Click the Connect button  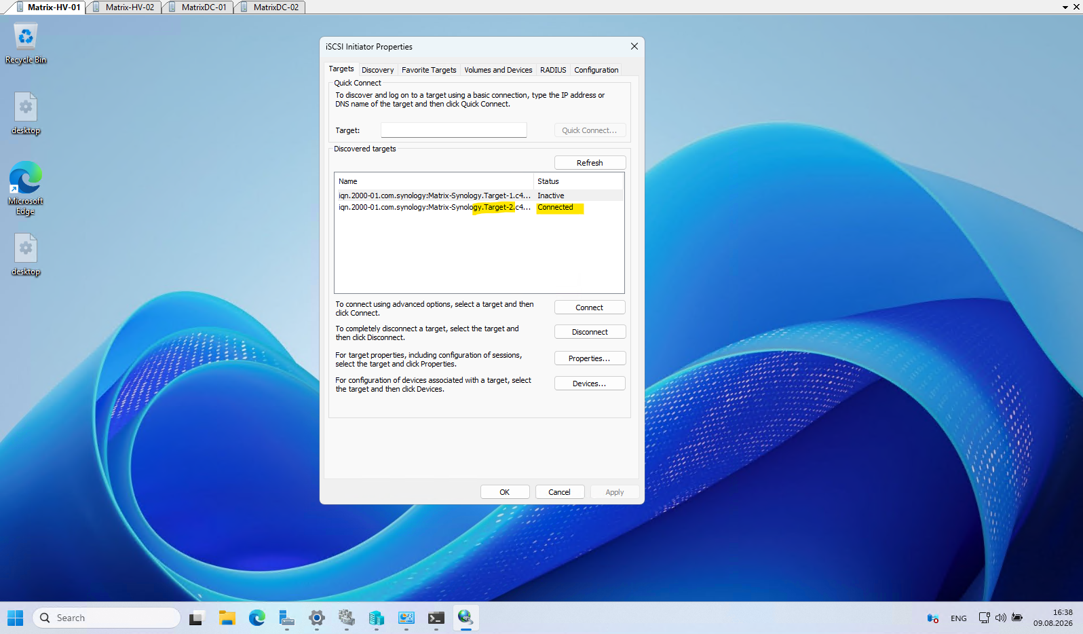(590, 307)
